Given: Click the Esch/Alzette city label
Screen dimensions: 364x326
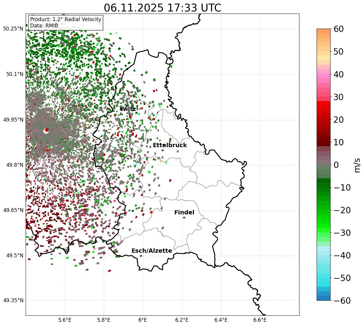Looking at the screenshot, I should point(152,251).
